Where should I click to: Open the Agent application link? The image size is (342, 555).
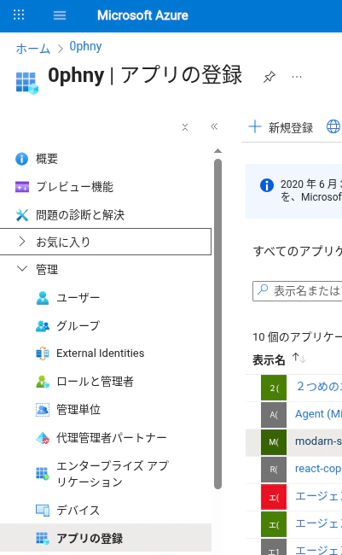(318, 414)
